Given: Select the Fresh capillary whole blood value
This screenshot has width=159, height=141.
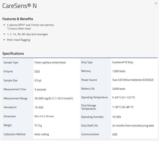Looking at the screenshot, I should click(50, 63).
